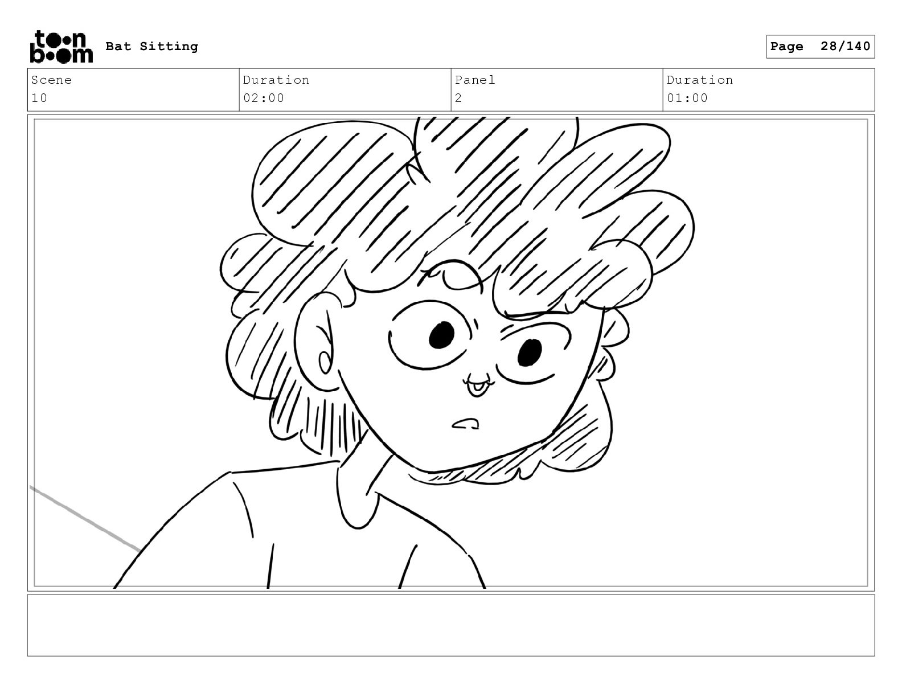Click the empty notes box below panel
This screenshot has height=697, width=902.
click(x=451, y=625)
